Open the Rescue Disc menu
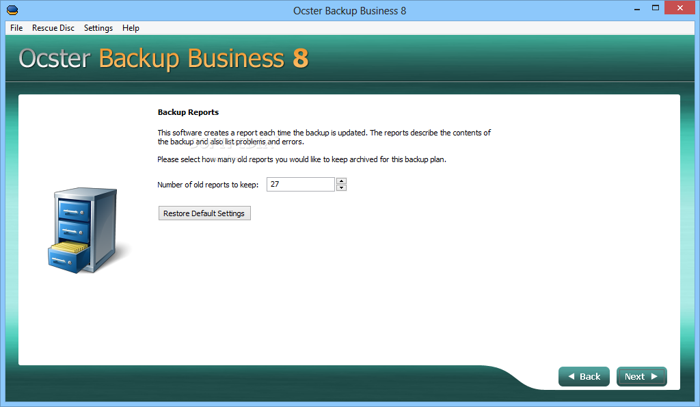 coord(53,27)
